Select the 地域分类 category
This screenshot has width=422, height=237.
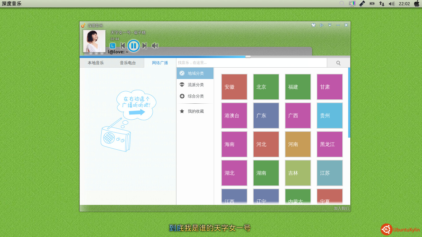(x=195, y=73)
